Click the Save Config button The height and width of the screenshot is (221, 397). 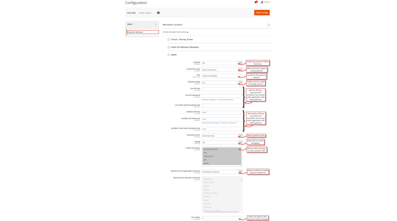click(262, 12)
